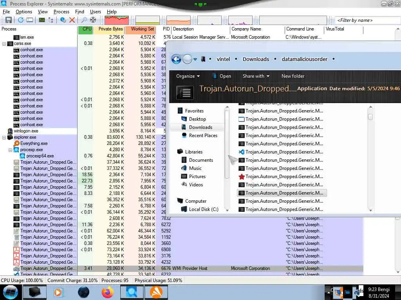This screenshot has width=401, height=300.
Task: Open the Users menu
Action: pos(96,12)
